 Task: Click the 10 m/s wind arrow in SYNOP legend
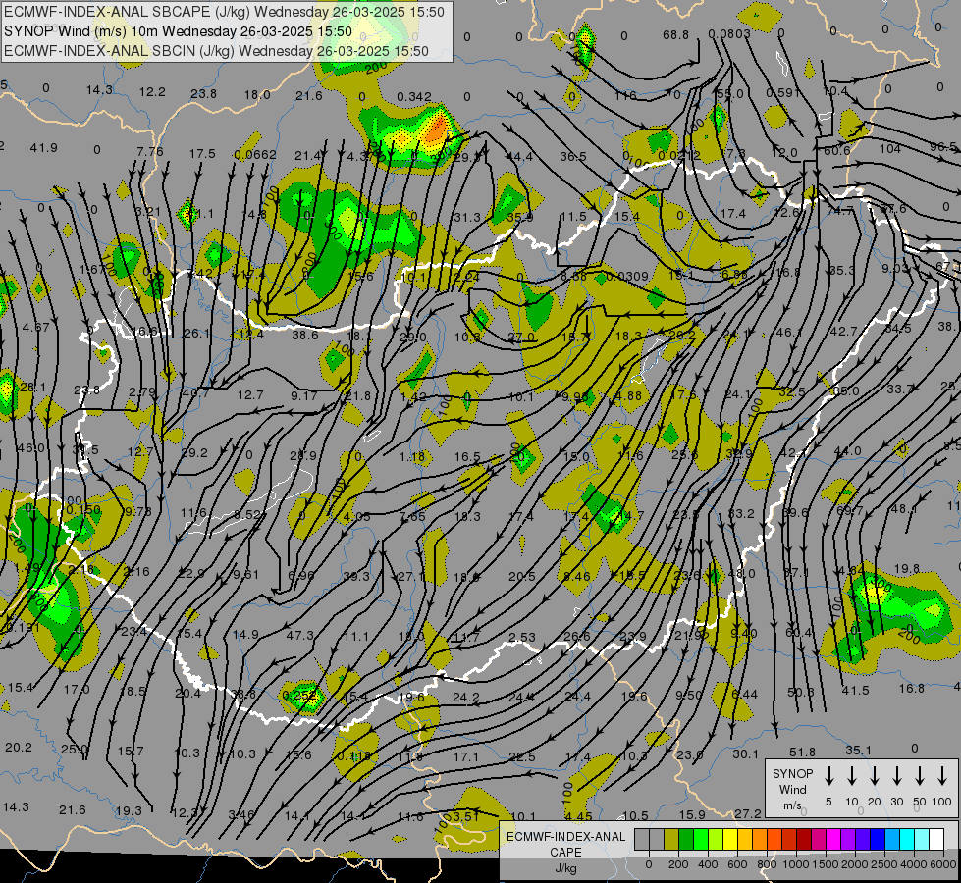(852, 776)
